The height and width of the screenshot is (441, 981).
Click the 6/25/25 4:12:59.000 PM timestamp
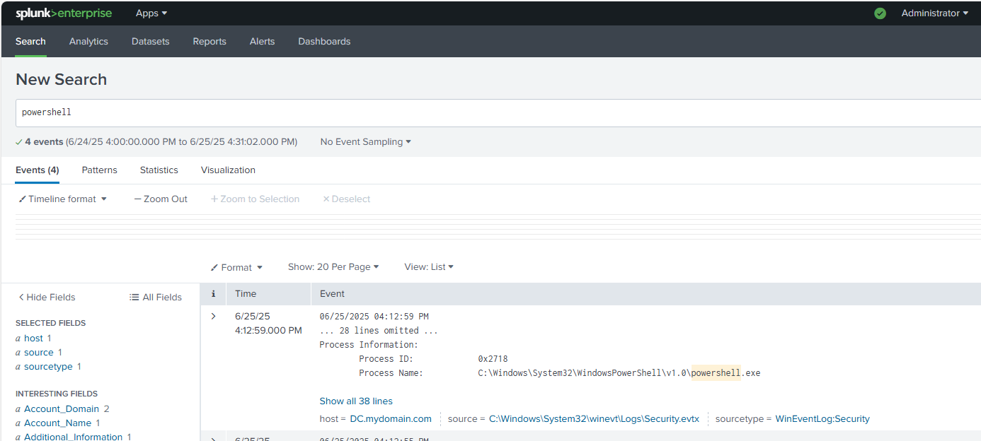(268, 323)
